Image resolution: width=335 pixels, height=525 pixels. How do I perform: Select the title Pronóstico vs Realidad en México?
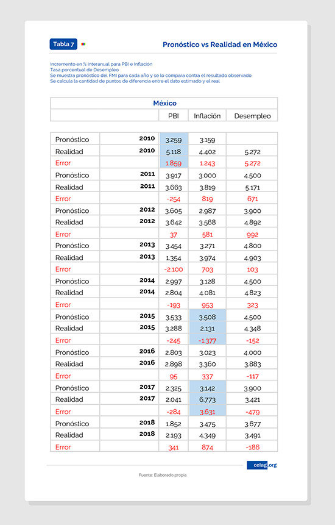click(220, 45)
